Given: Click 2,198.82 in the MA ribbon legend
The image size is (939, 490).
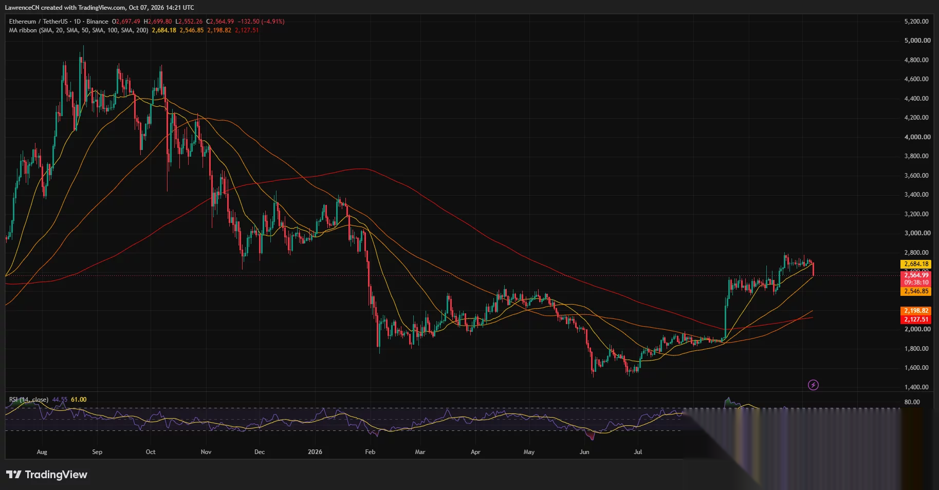Looking at the screenshot, I should pyautogui.click(x=219, y=30).
